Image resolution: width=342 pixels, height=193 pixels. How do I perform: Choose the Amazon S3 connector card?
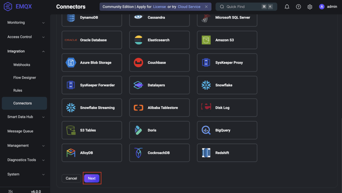227,40
